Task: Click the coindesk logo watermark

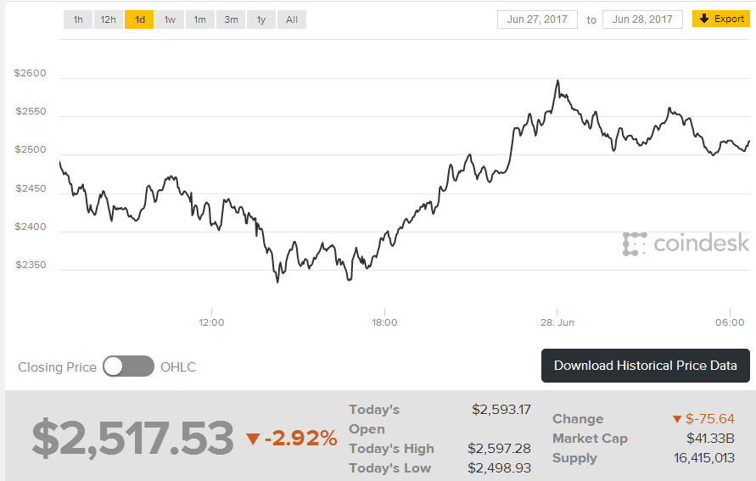Action: point(686,244)
